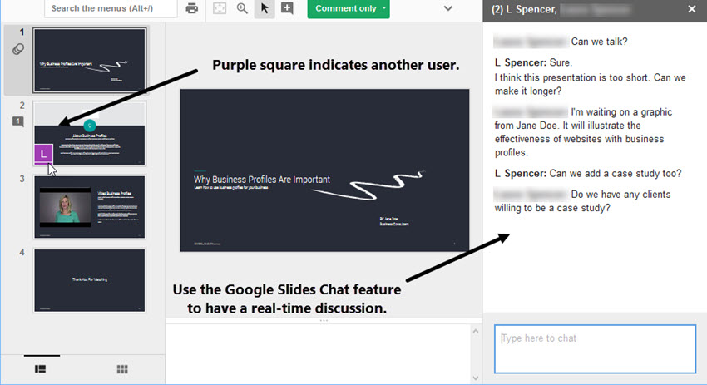Click the Search the menus field
The image size is (707, 385).
point(111,8)
